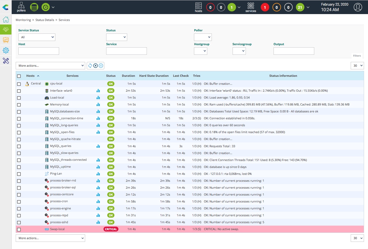Check the box for Swap-local row
Screen dimensions: 368x249
tap(19, 229)
